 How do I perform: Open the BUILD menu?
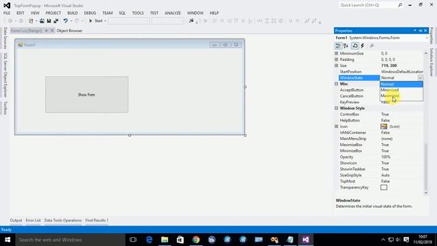pyautogui.click(x=72, y=13)
